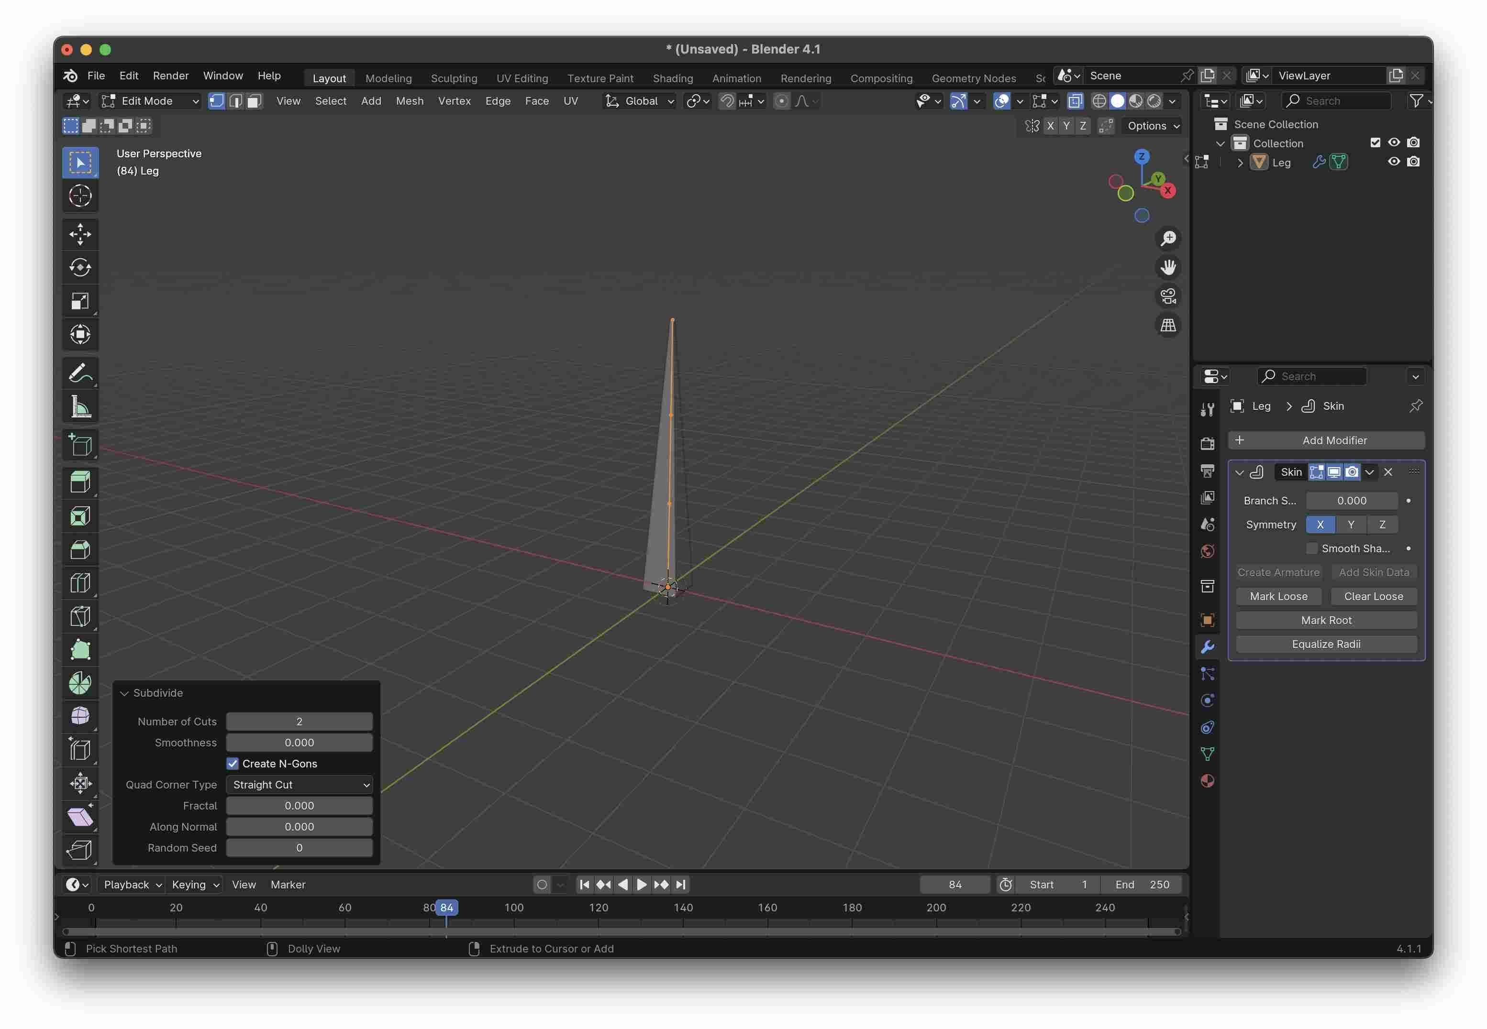Uncheck Collection exclude checkbox in outliner
Image resolution: width=1487 pixels, height=1029 pixels.
click(1376, 142)
